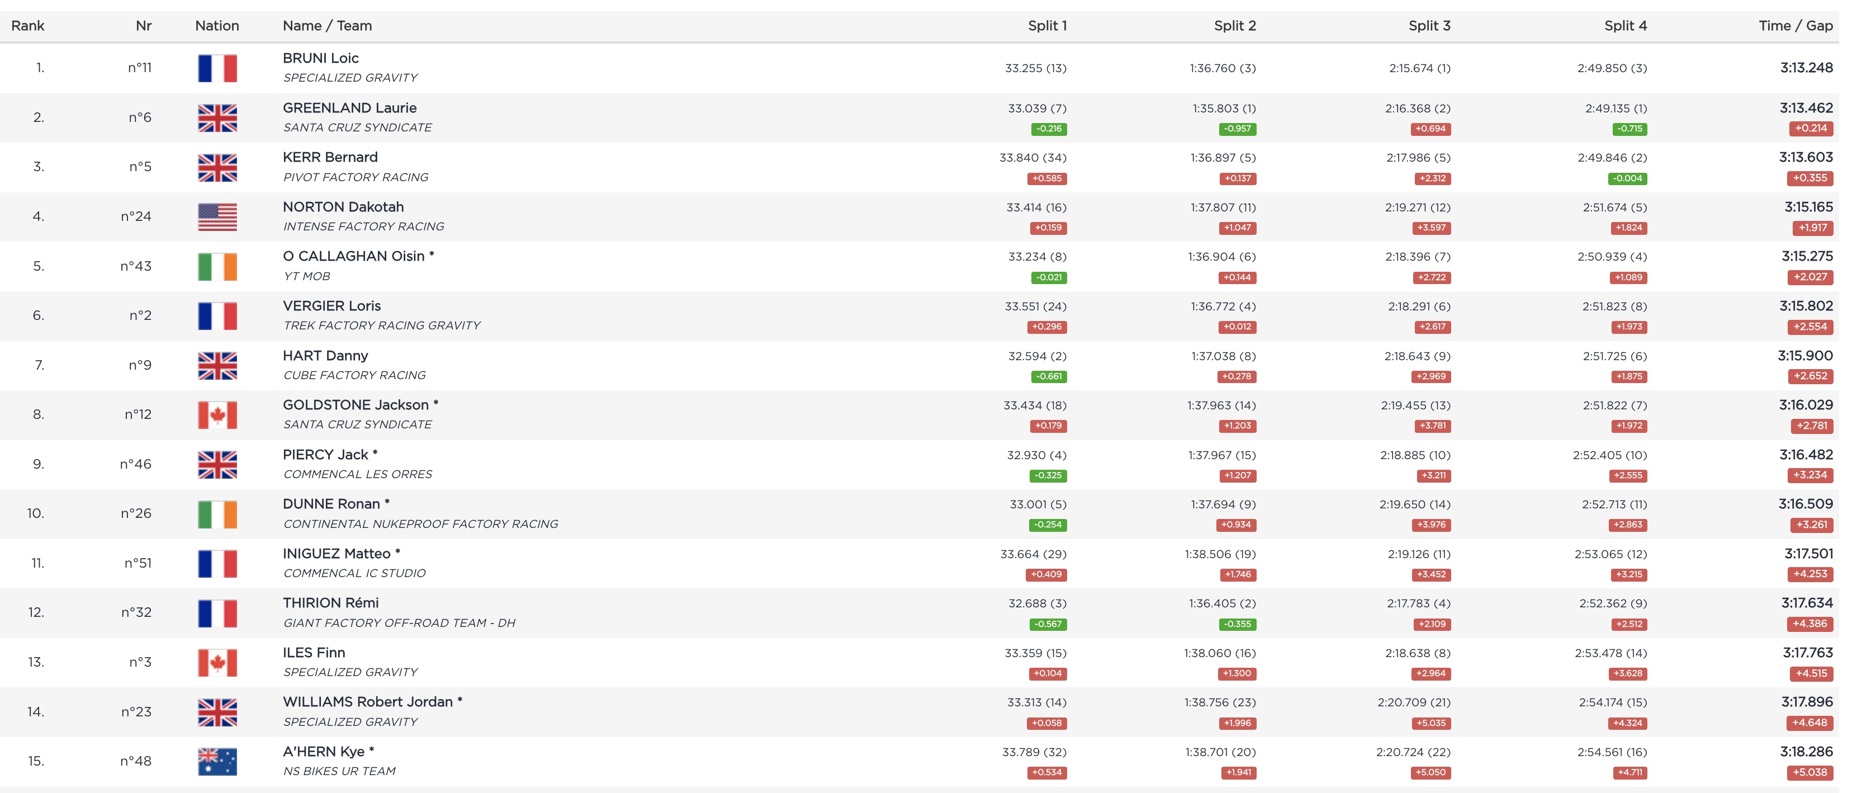Click final time 3:13.248 for BRUNI
The width and height of the screenshot is (1857, 793).
(1806, 68)
